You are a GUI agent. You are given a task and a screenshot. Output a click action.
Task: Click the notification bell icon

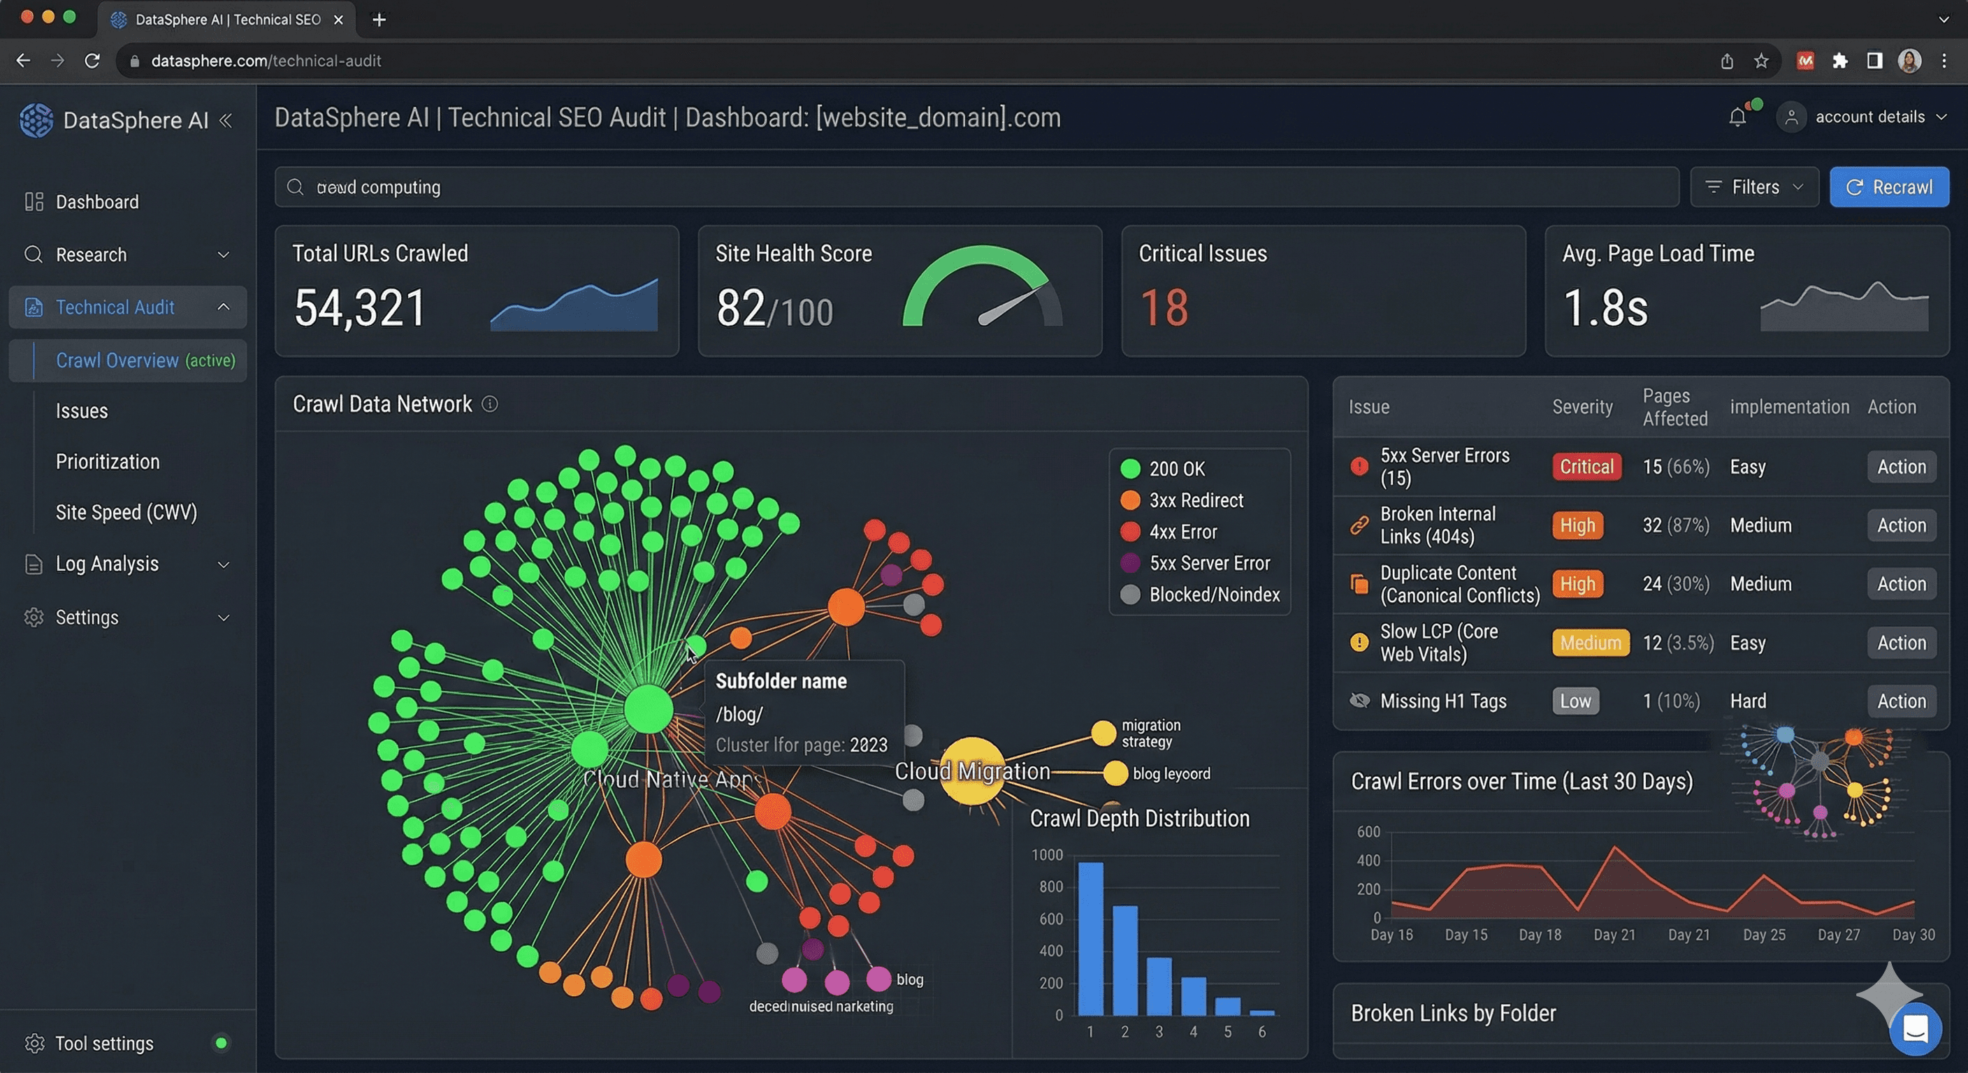(x=1737, y=117)
